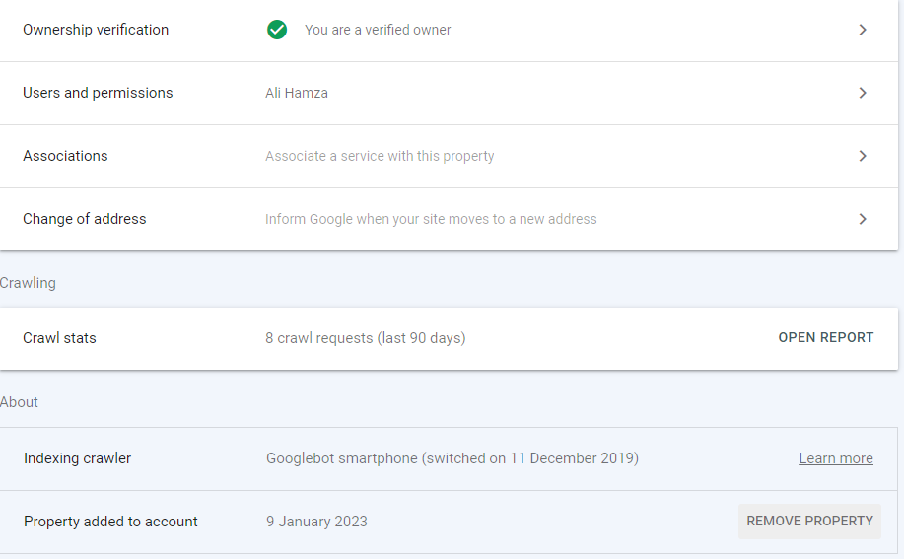
Task: Expand Ownership verification row chevron
Action: [863, 30]
